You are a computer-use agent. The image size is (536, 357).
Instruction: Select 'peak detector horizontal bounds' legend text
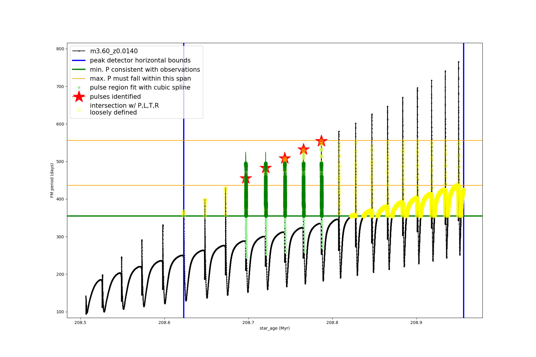(x=140, y=60)
